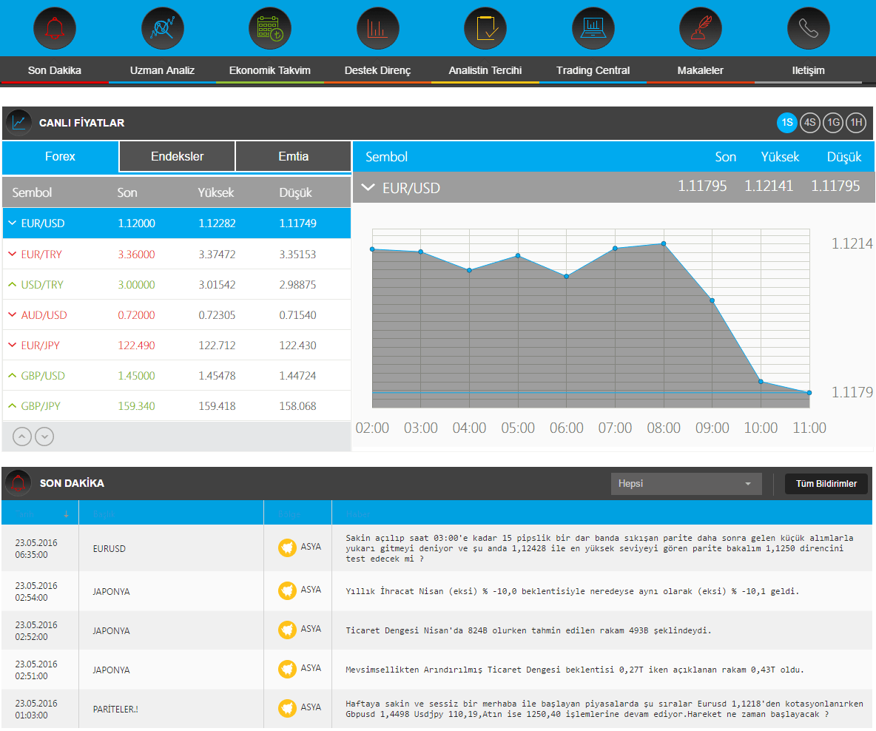Open the Makaleler quill icon
Image resolution: width=876 pixels, height=731 pixels.
(700, 28)
